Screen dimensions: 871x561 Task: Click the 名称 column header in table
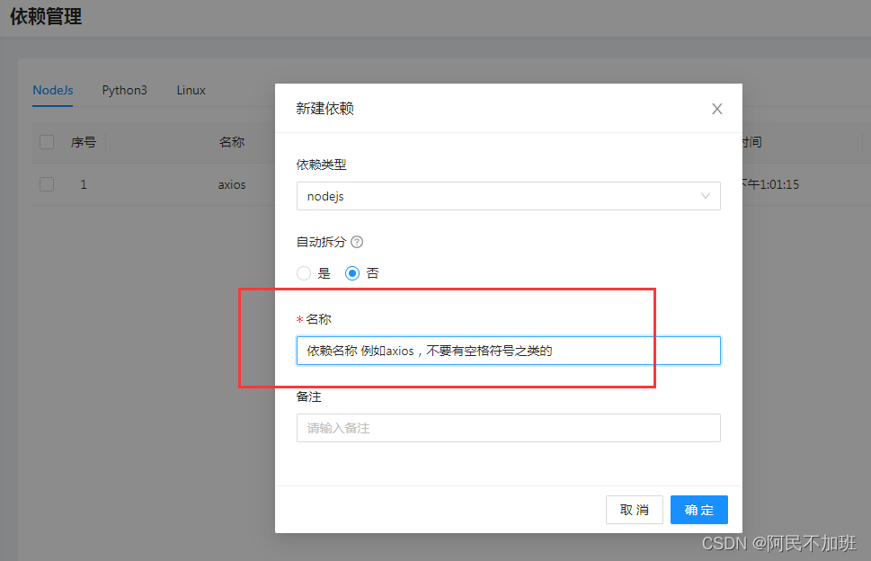pyautogui.click(x=232, y=142)
